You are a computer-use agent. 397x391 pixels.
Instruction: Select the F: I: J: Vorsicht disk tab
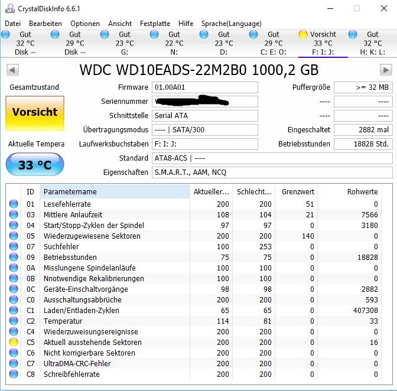click(x=323, y=43)
